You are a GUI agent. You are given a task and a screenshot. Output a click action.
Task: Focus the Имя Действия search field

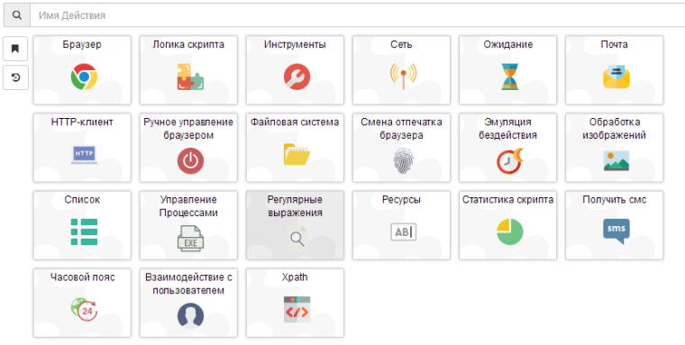[357, 15]
